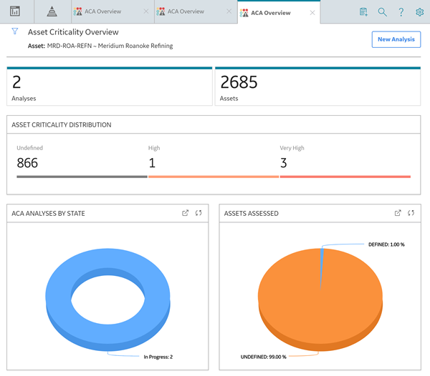Click the UNDEFINED: 99.00 % label

pos(263,357)
